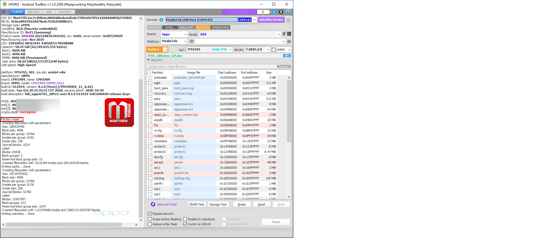
Task: Check the frp partition checkbox
Action: 150,126
